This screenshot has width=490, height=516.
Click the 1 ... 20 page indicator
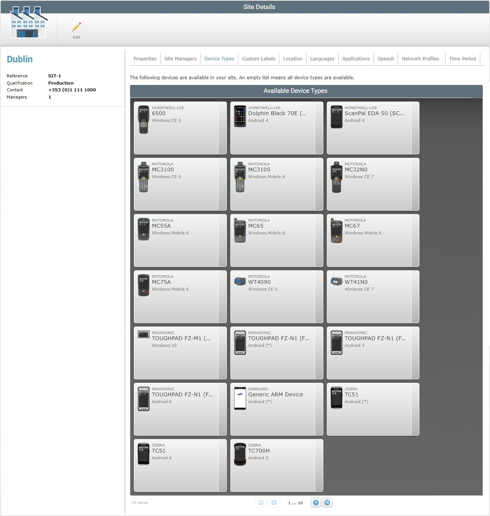(295, 503)
